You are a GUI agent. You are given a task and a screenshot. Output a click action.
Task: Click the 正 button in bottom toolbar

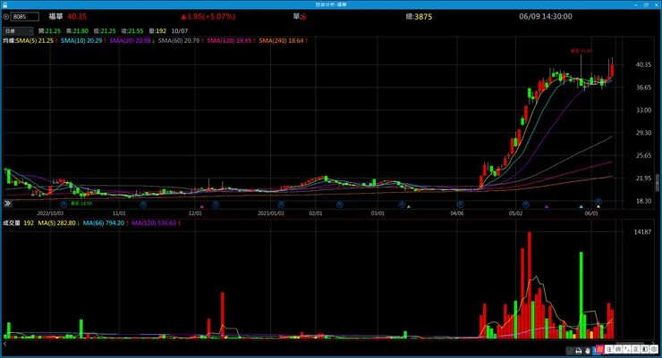point(636,350)
